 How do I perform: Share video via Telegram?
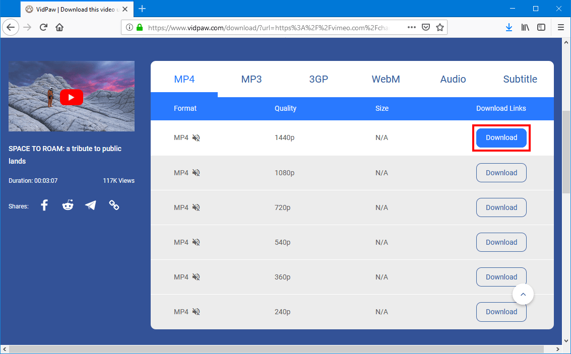point(91,205)
